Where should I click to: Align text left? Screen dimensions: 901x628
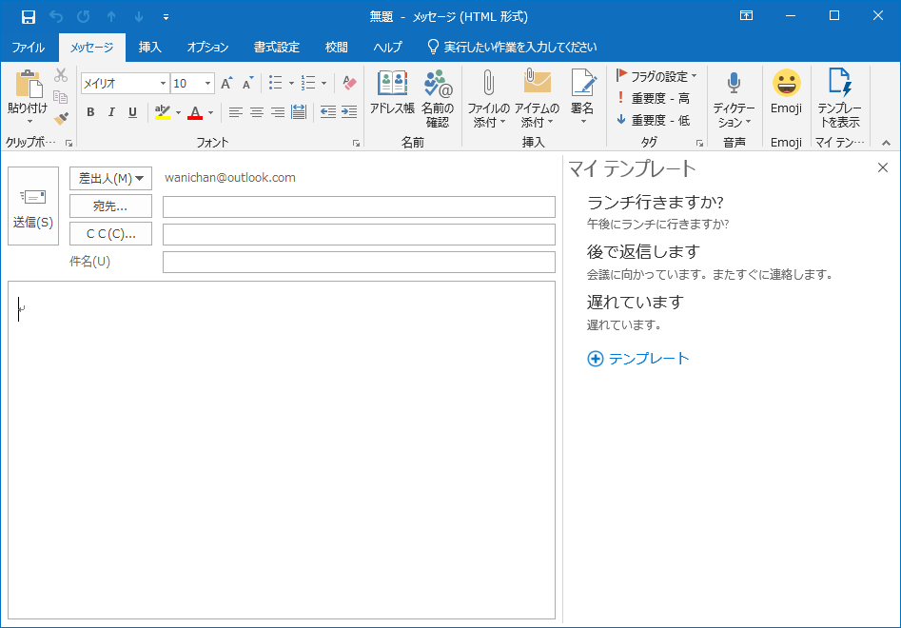coord(236,112)
